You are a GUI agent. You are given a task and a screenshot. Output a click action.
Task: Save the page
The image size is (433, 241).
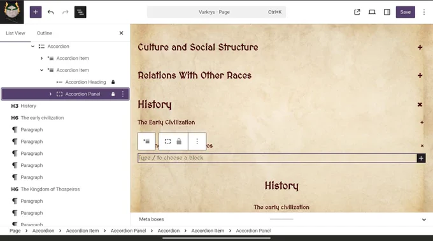[406, 12]
